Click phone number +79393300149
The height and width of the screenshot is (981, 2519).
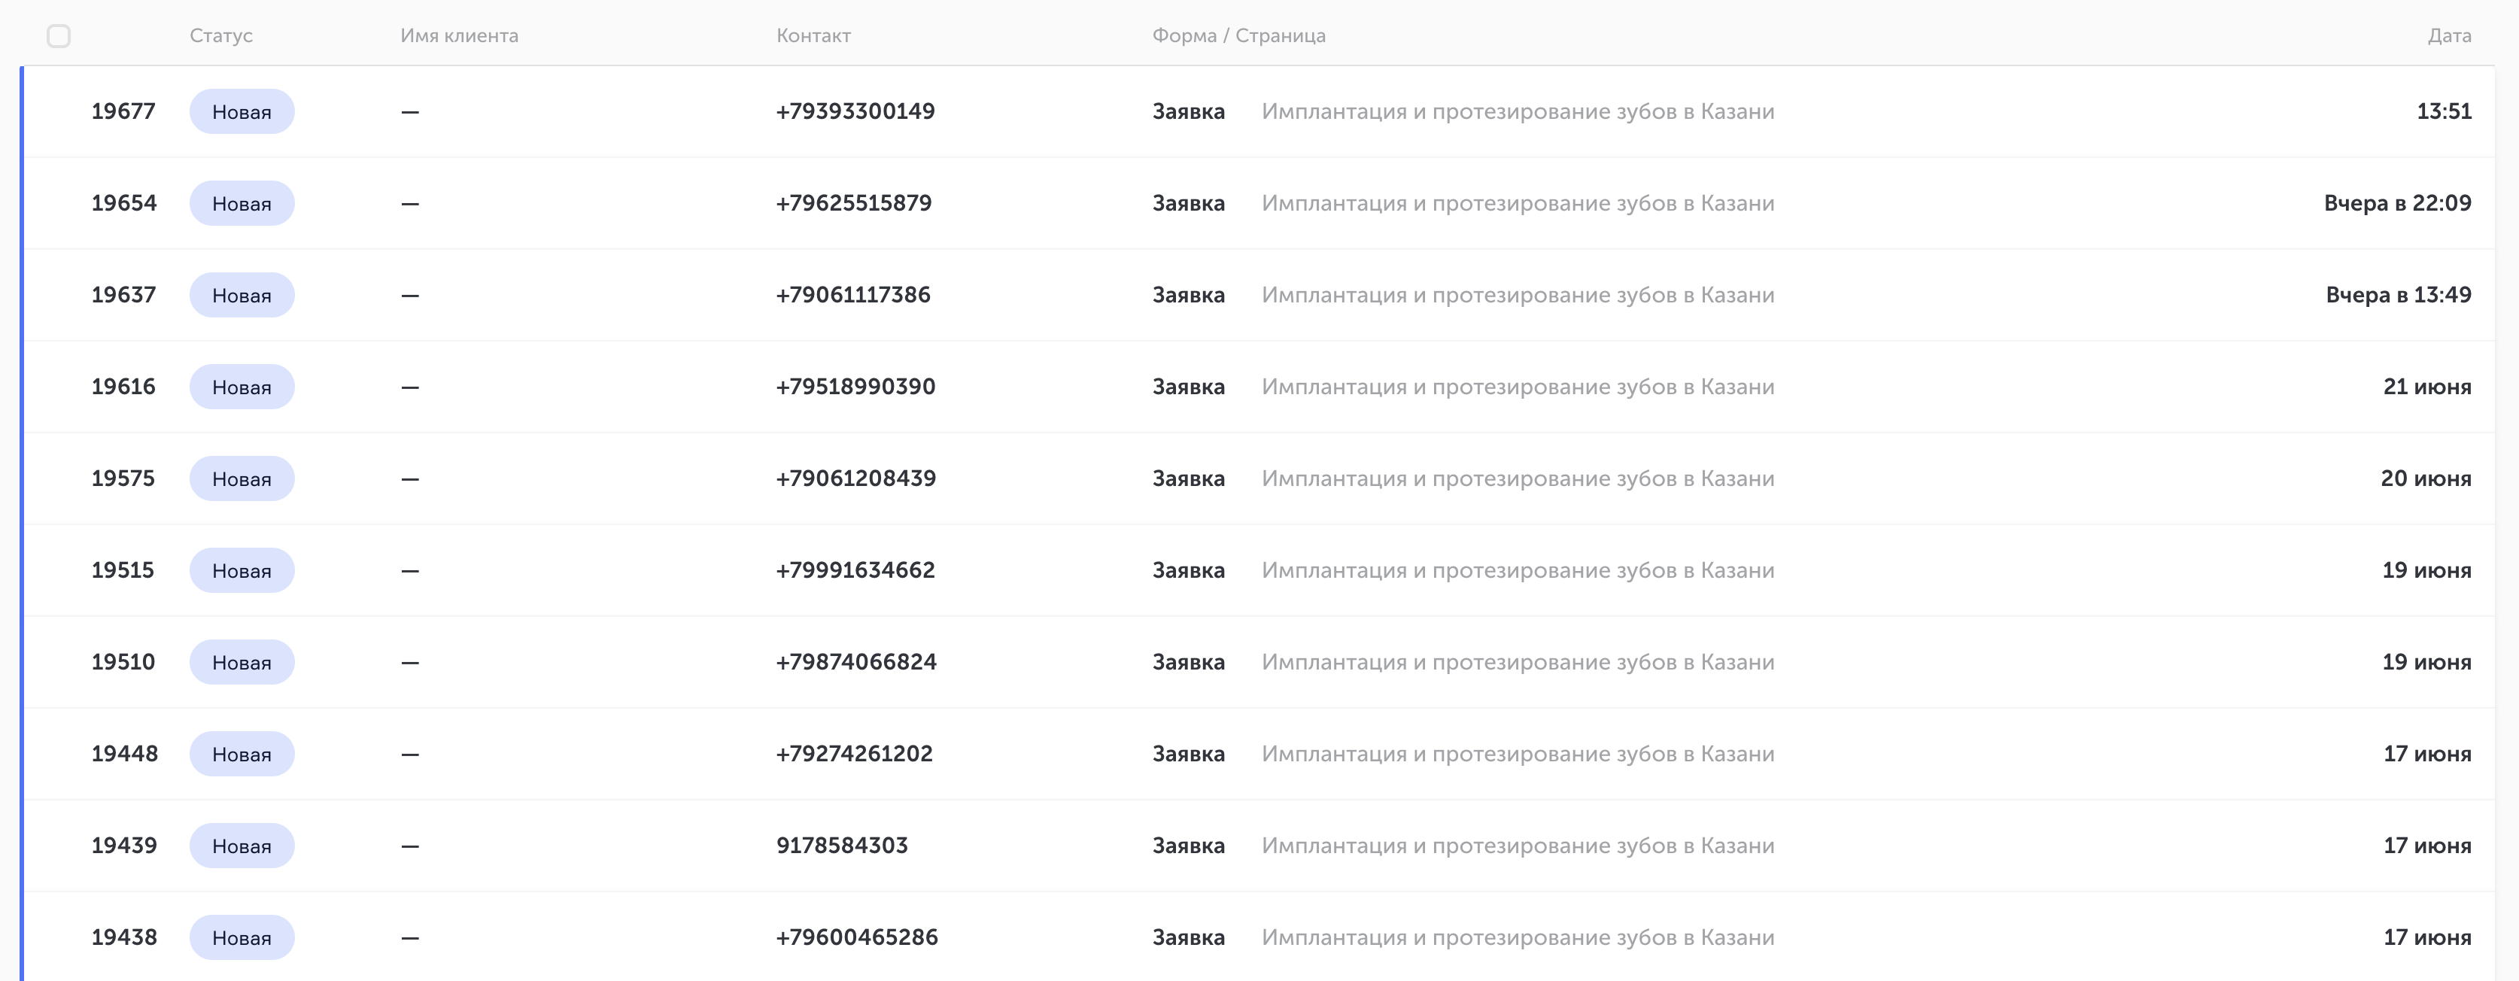(x=855, y=111)
